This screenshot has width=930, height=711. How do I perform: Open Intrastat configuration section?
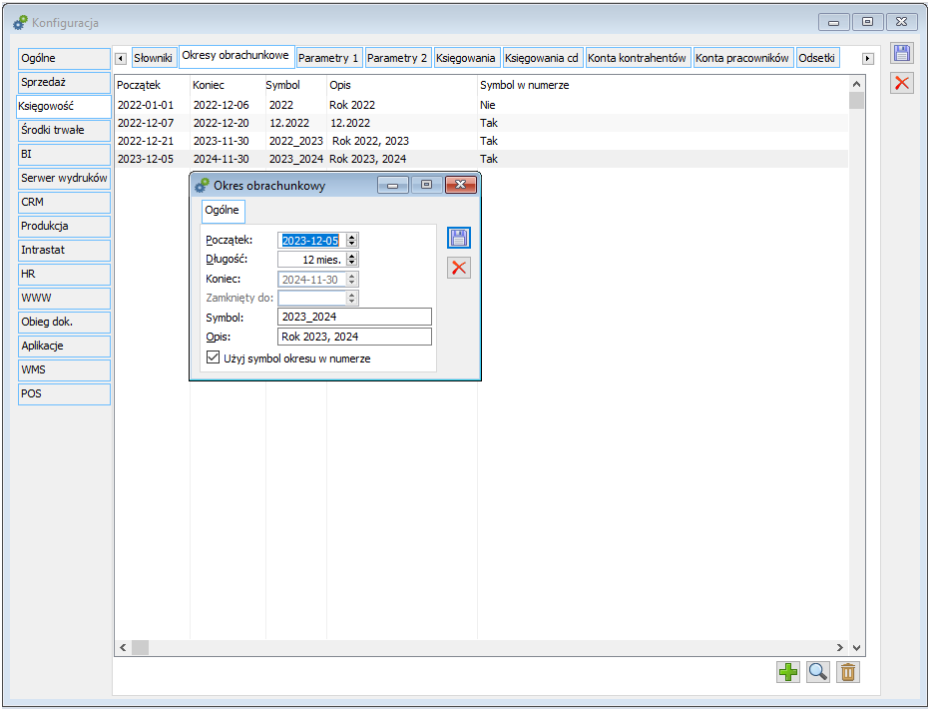click(x=64, y=250)
